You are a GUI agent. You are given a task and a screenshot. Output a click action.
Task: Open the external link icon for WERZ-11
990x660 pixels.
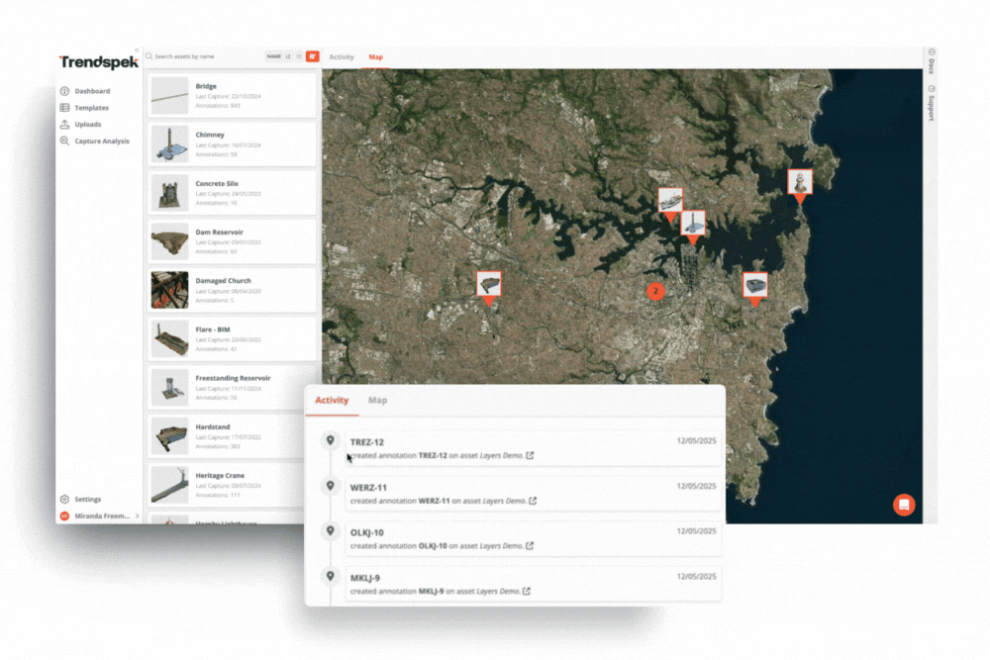[533, 501]
